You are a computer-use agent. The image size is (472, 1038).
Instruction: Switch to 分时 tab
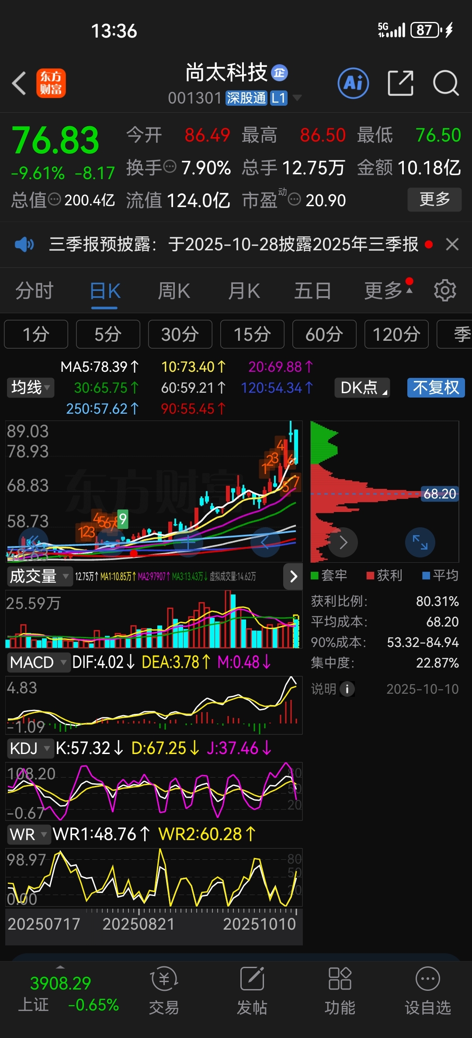coord(35,291)
